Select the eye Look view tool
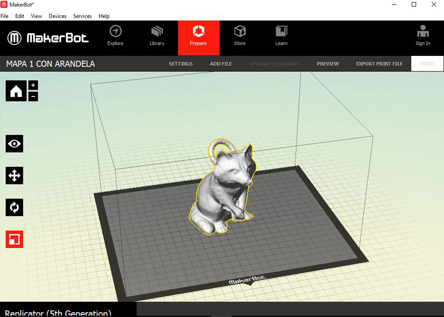 (x=14, y=144)
